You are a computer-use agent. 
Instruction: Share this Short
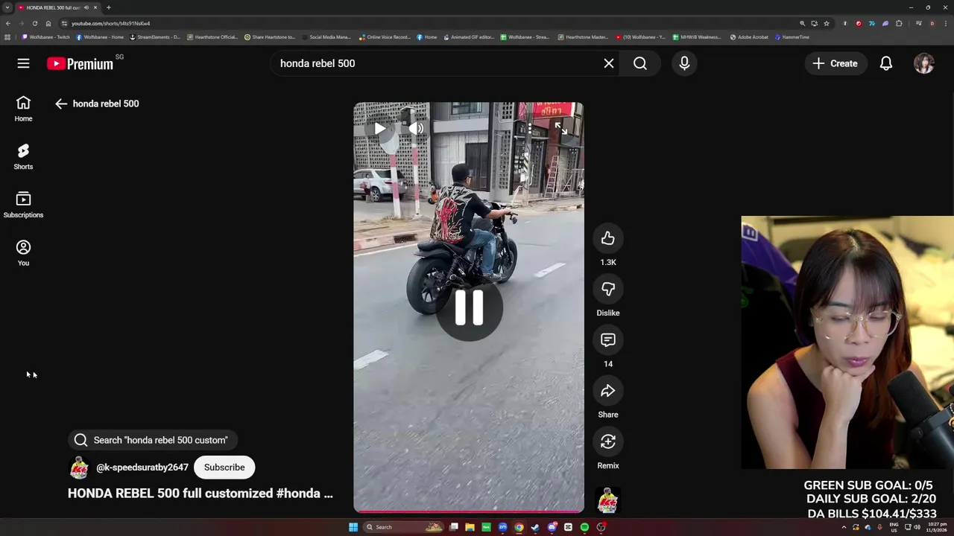[608, 391]
